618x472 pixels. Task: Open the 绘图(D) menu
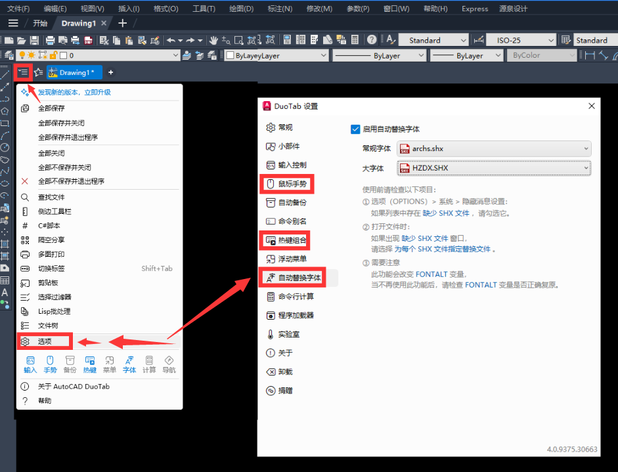(241, 9)
